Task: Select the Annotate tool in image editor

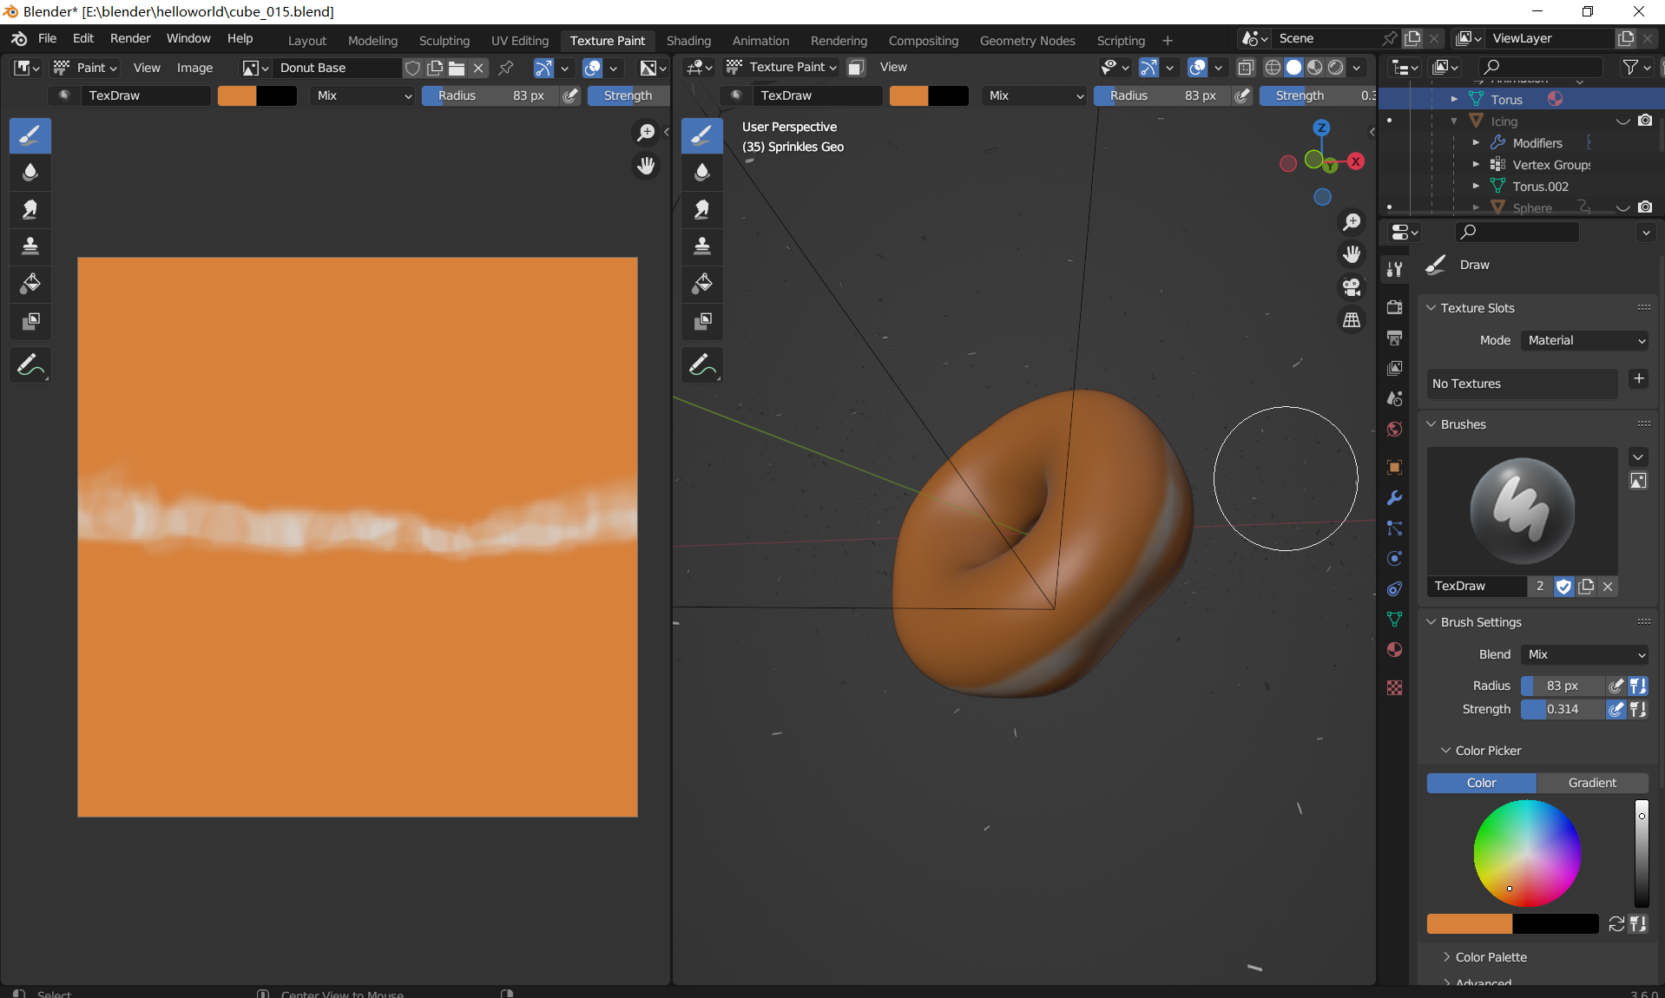Action: [x=30, y=365]
